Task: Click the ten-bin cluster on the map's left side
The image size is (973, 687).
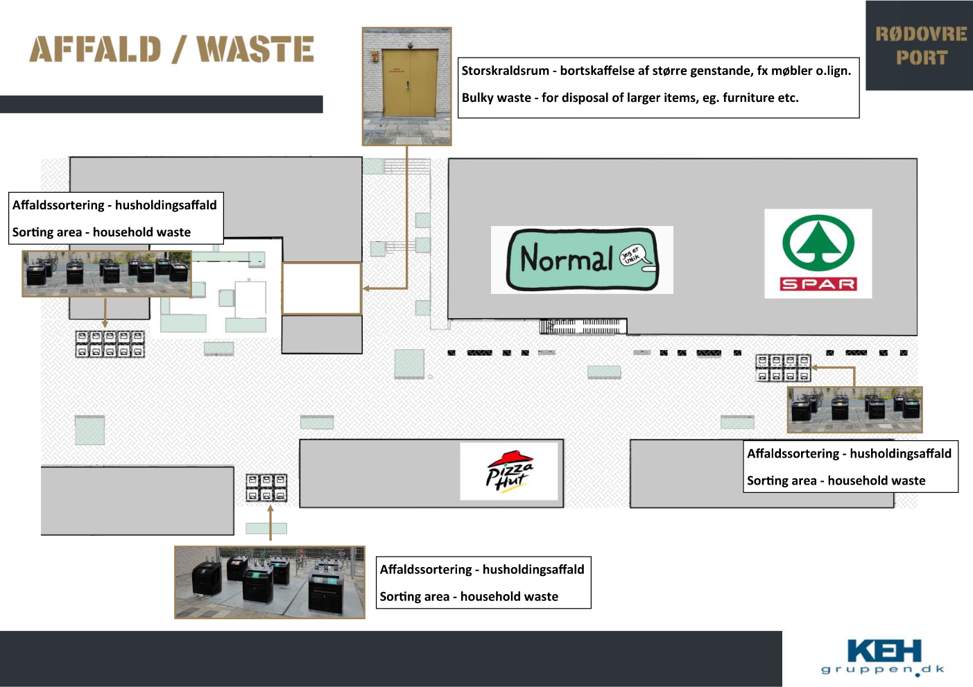Action: [110, 344]
